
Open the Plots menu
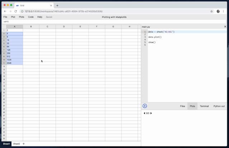pyautogui.click(x=22, y=17)
